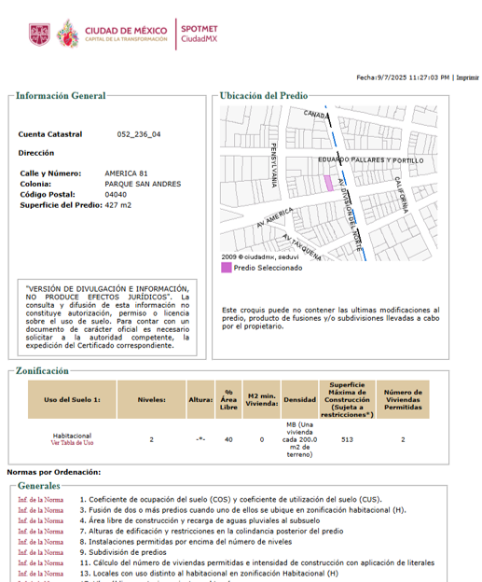Click the 'Generales' section heading
This screenshot has width=482, height=582.
pyautogui.click(x=39, y=486)
